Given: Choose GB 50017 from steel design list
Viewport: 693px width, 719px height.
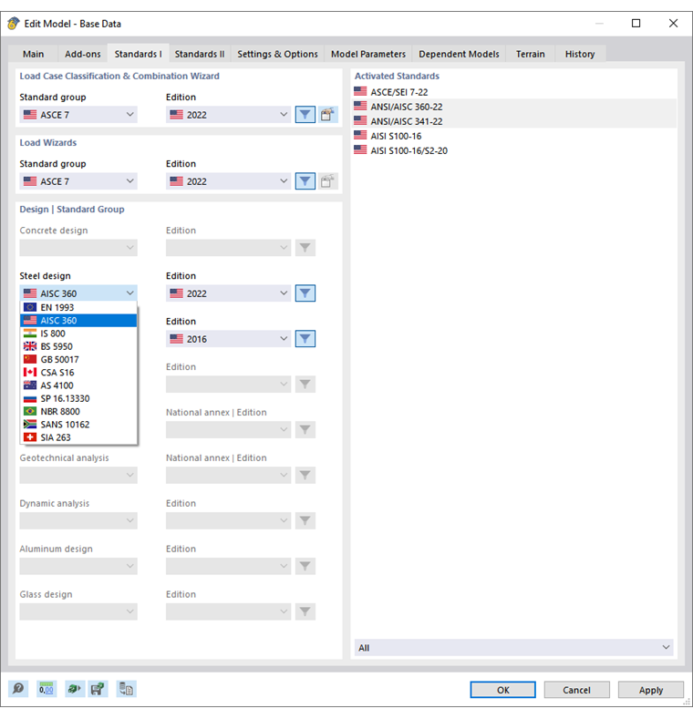Looking at the screenshot, I should point(78,359).
